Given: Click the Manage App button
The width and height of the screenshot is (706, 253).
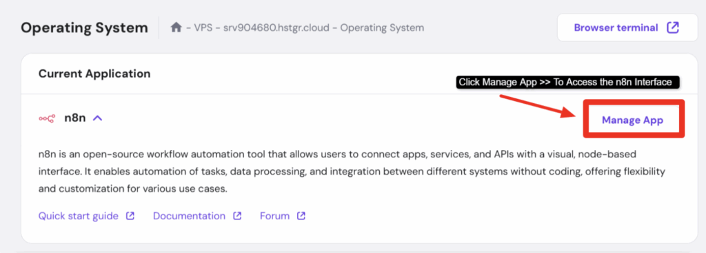Looking at the screenshot, I should 633,120.
